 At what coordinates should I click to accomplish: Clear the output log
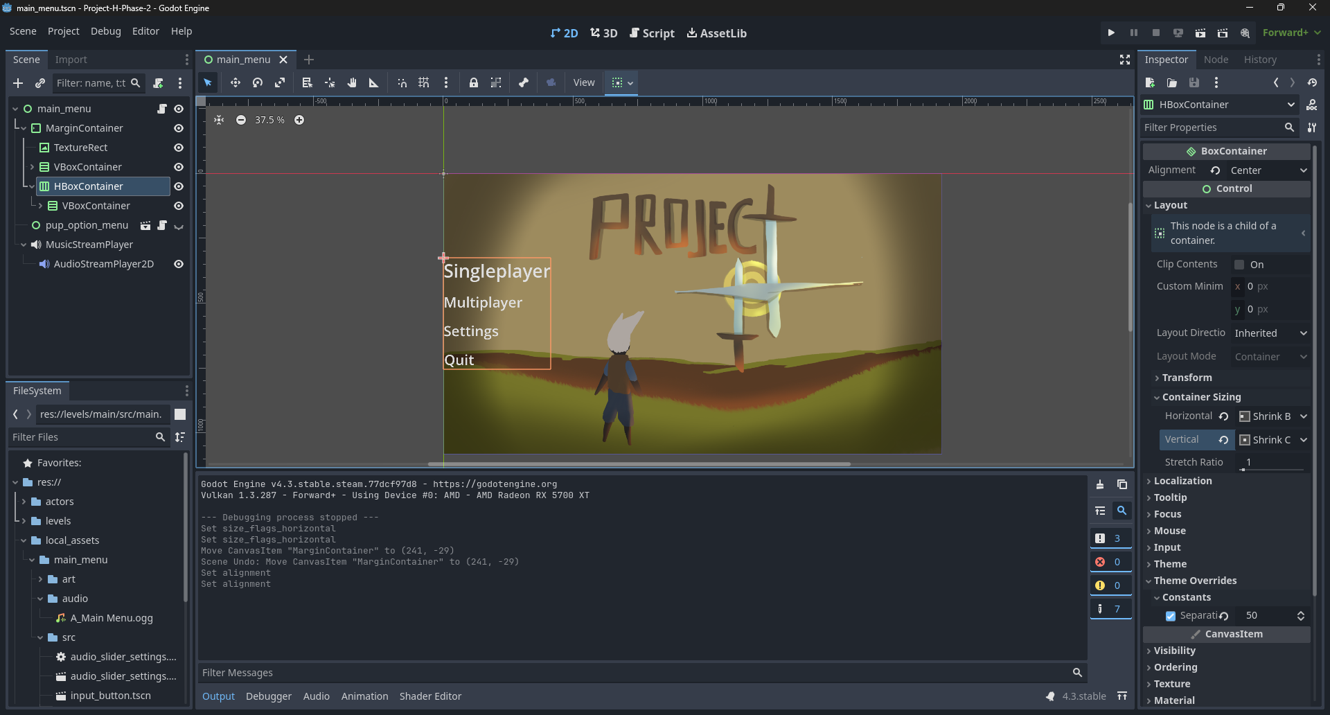(x=1100, y=485)
